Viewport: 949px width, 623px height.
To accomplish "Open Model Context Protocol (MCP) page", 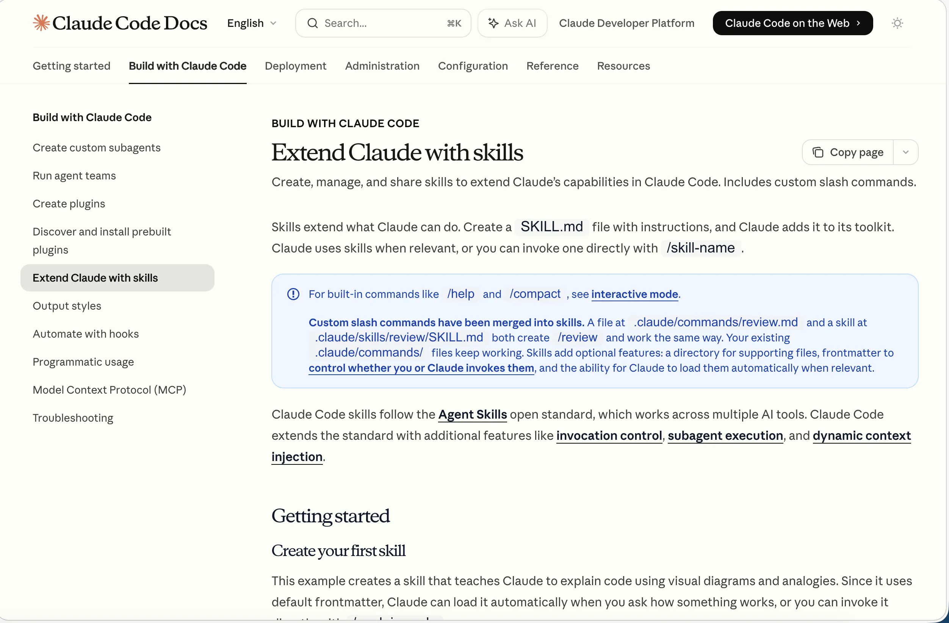I will click(109, 389).
